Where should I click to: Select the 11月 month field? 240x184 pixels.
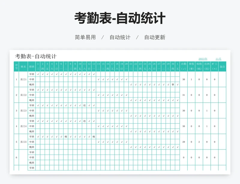point(218,59)
